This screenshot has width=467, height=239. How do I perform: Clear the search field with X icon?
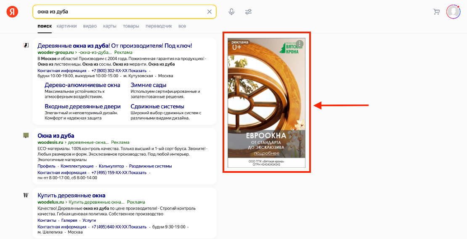[210, 12]
